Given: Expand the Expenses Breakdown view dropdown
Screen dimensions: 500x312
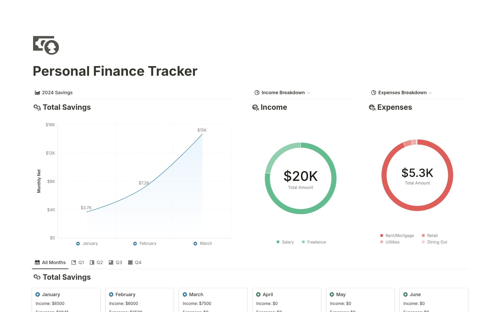Looking at the screenshot, I should pyautogui.click(x=430, y=93).
